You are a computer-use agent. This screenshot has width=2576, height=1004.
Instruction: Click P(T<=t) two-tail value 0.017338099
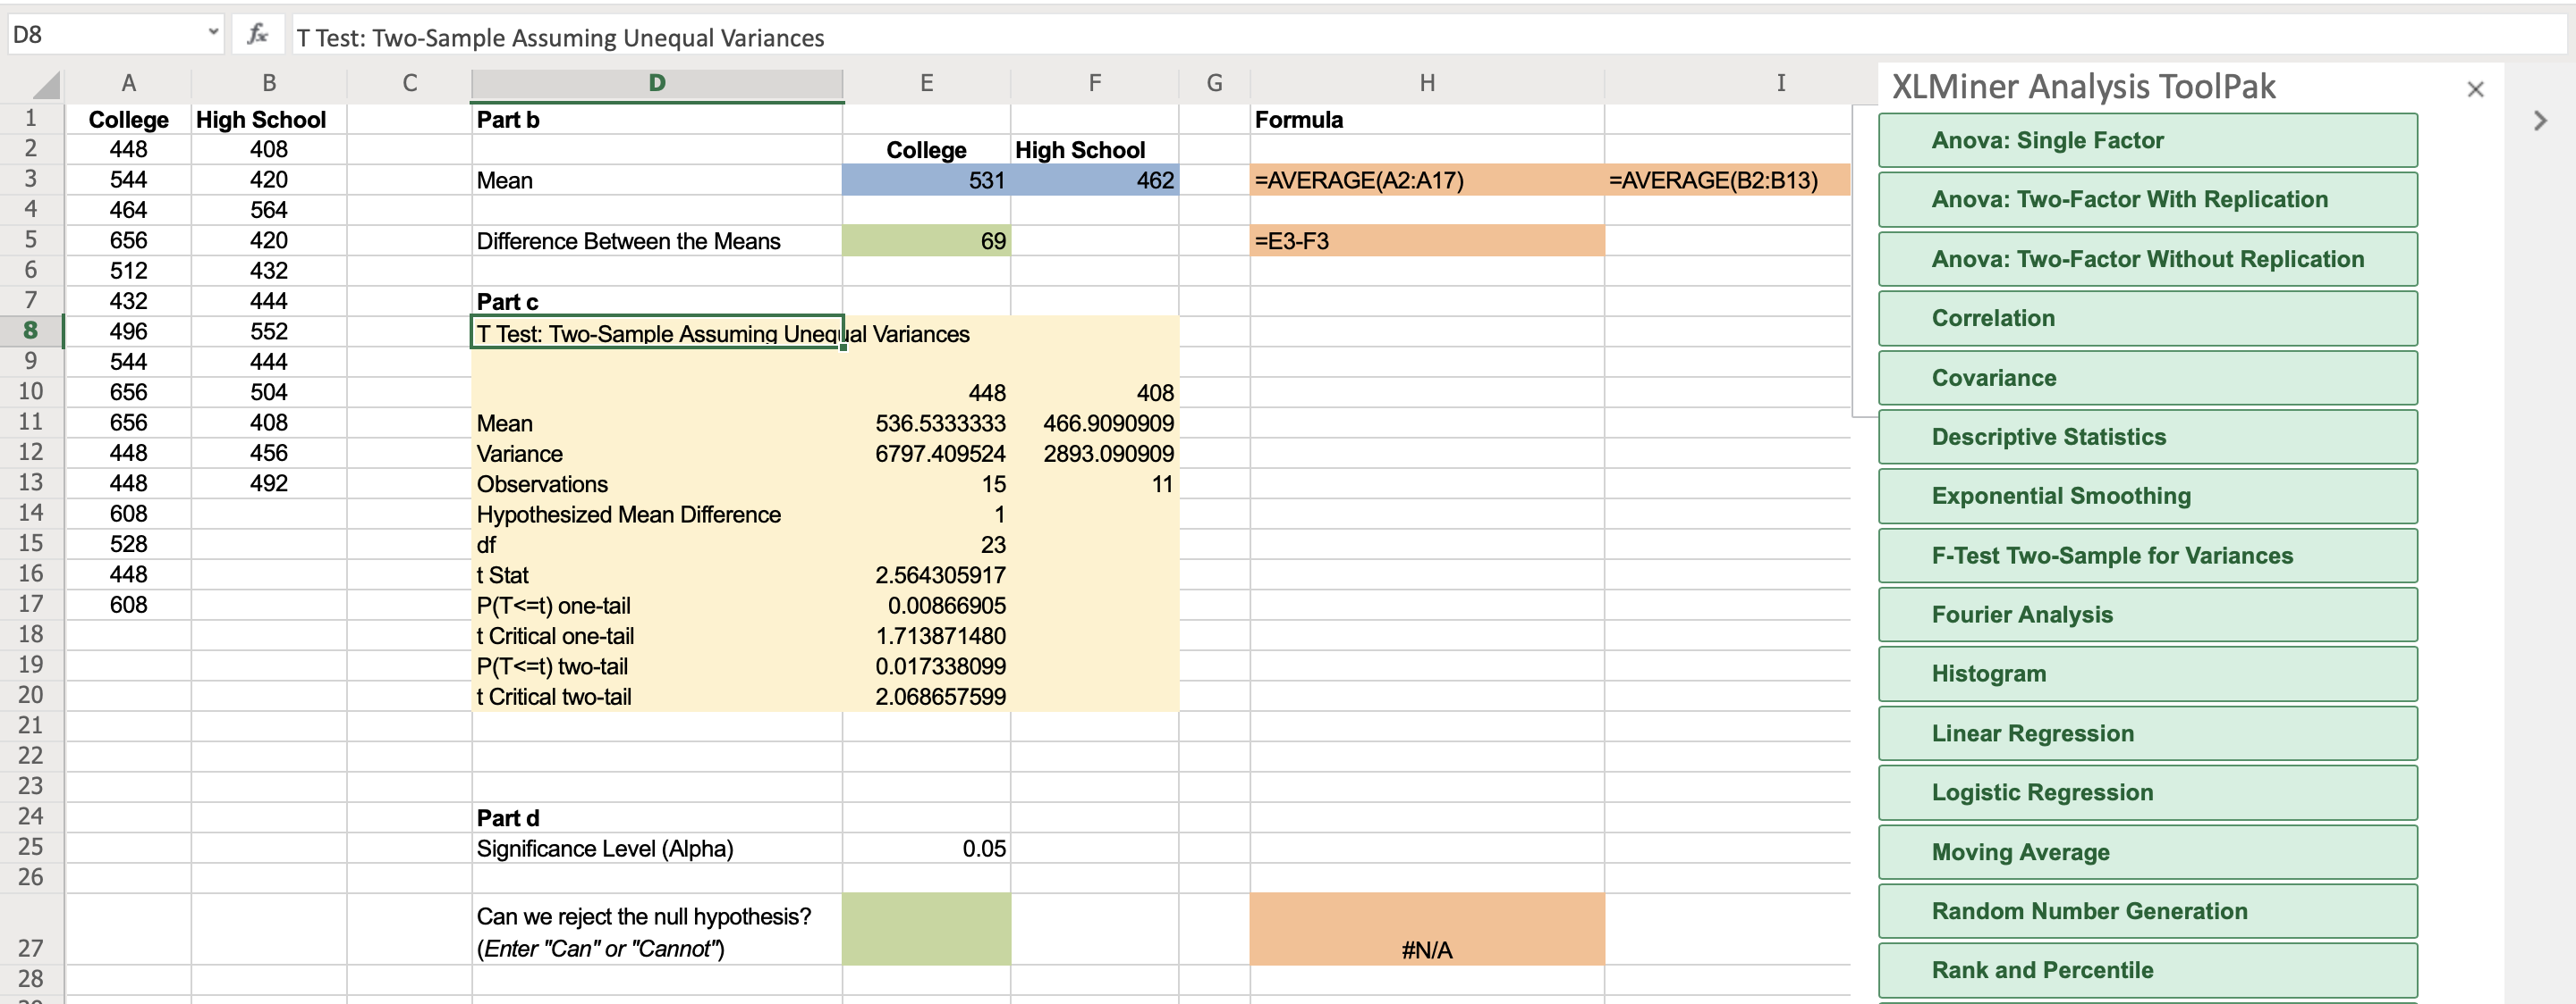click(x=926, y=666)
